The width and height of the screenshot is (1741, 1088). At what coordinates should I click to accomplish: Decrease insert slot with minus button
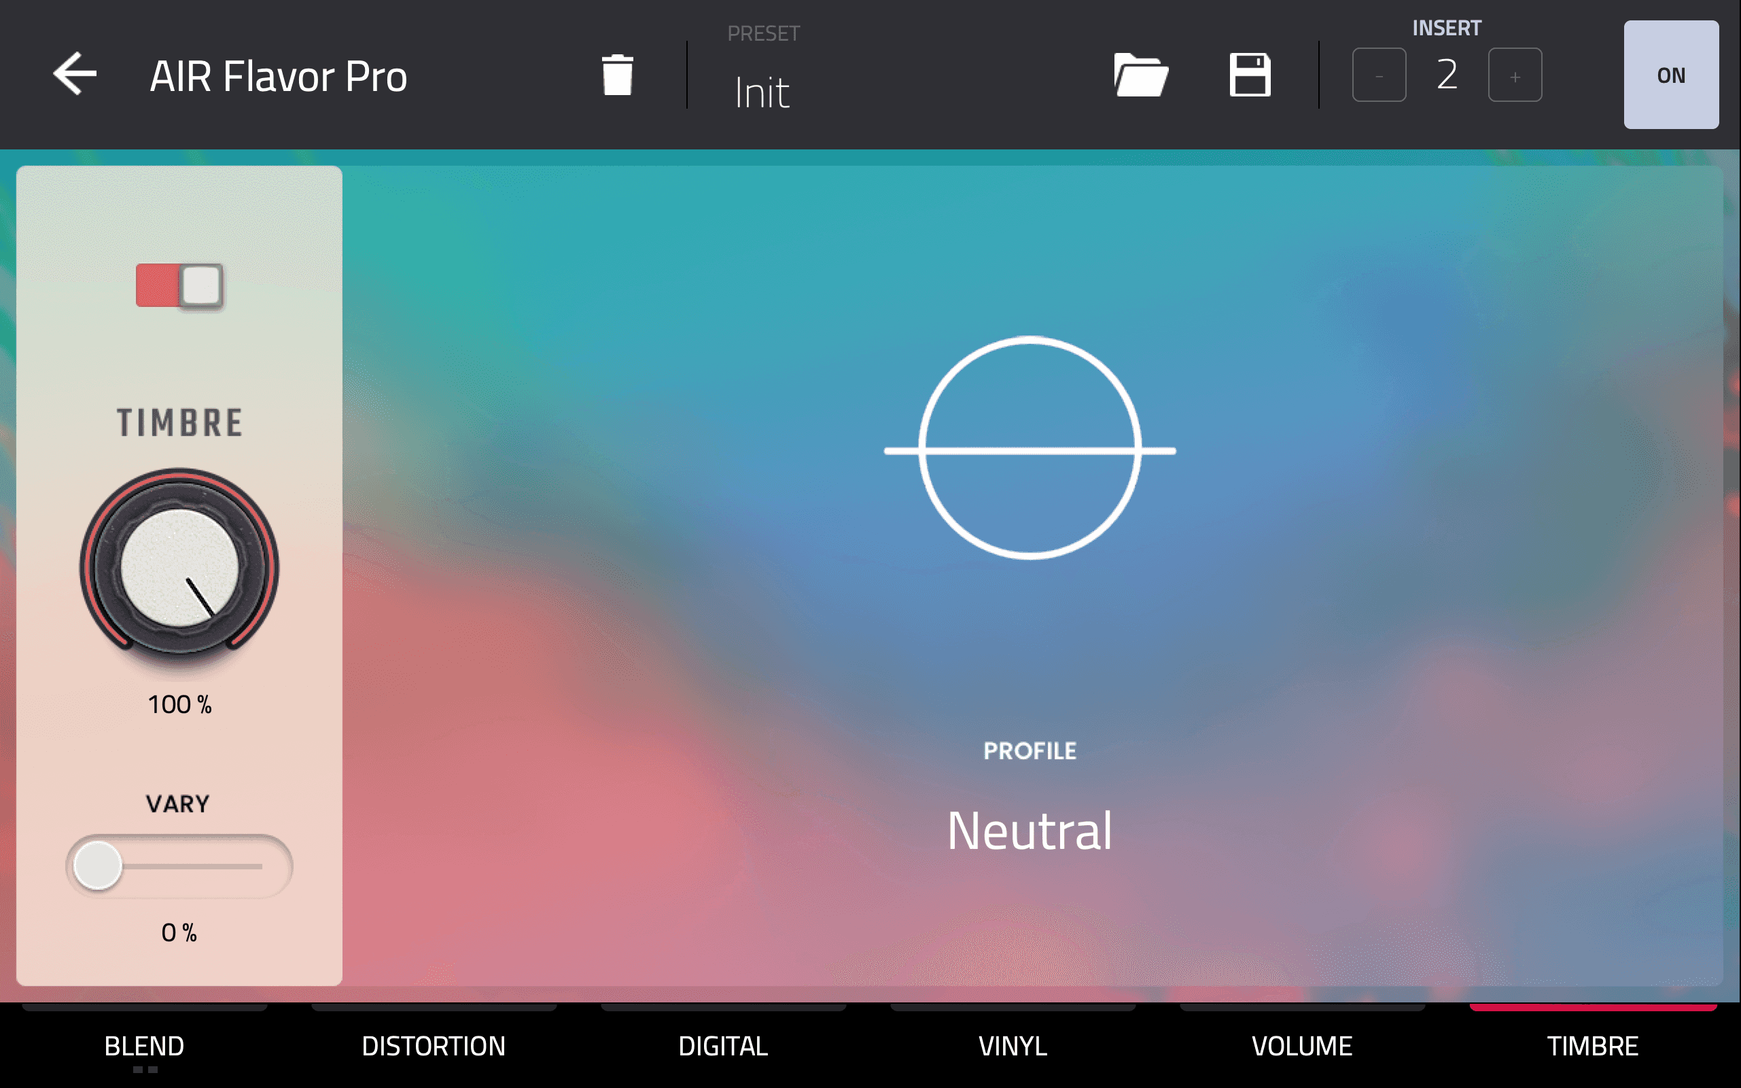pos(1379,75)
